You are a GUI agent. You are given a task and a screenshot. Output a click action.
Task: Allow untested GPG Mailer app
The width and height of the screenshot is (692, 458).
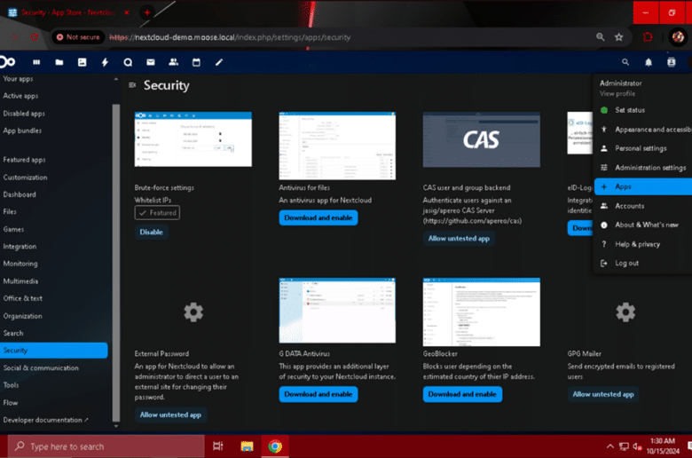coord(603,394)
